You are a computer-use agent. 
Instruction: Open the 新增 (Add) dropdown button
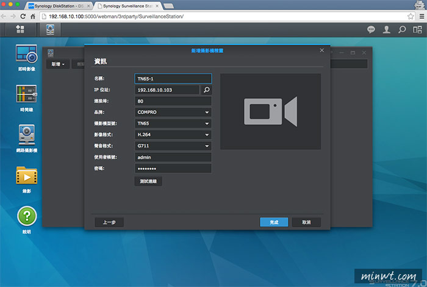click(x=58, y=64)
